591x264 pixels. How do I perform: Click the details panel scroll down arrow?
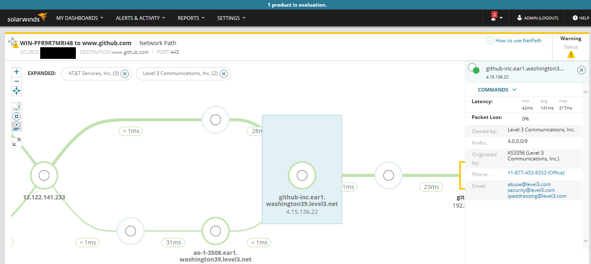click(x=586, y=241)
